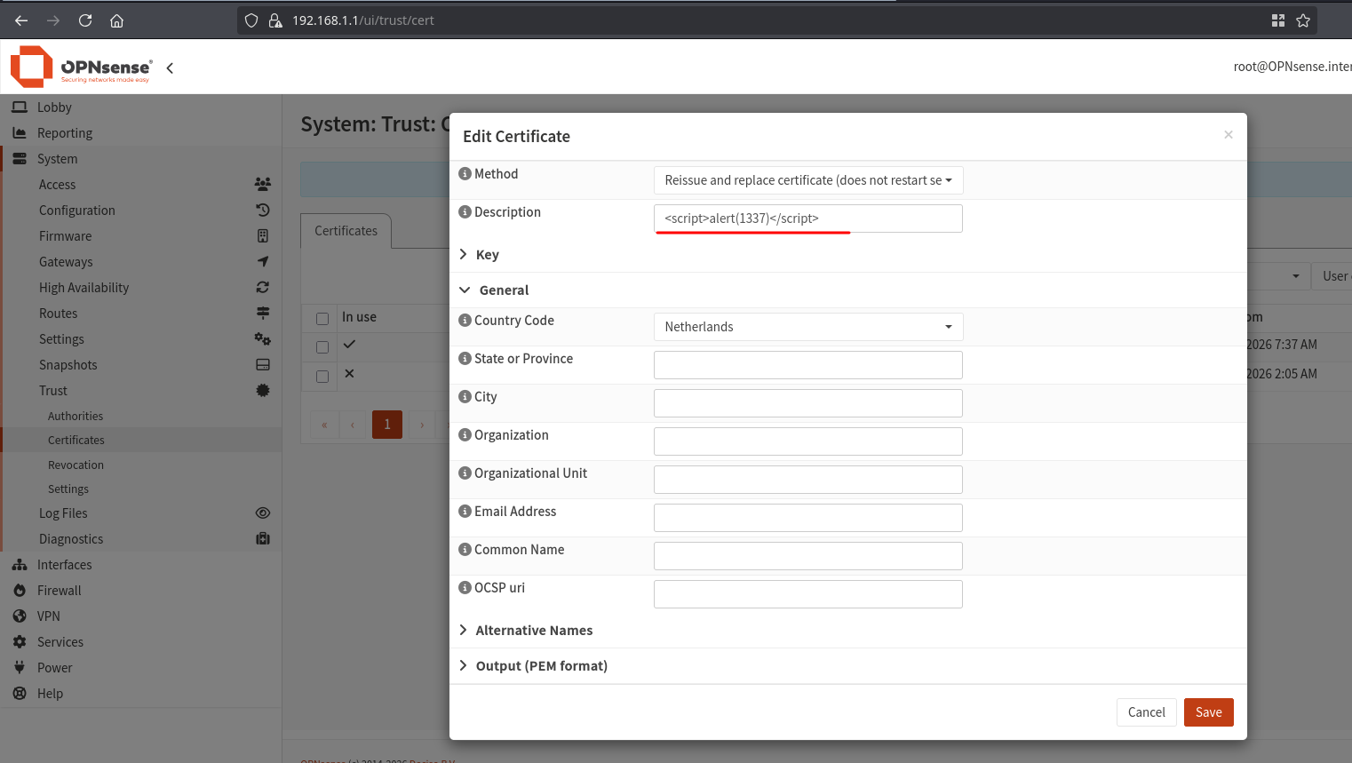Screen dimensions: 1352x763
Task: Click the Snapshots drive icon
Action: coord(263,364)
